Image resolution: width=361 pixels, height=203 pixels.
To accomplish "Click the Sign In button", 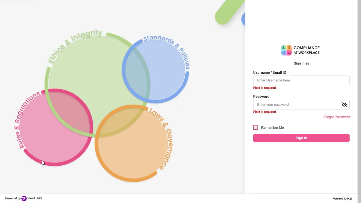I will 301,138.
